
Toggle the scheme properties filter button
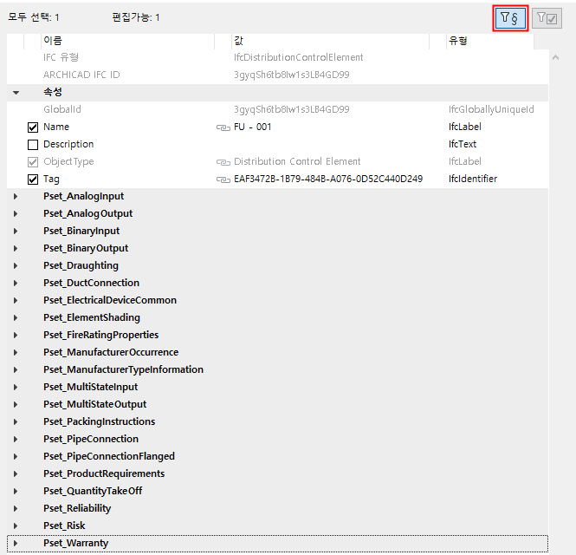point(510,18)
